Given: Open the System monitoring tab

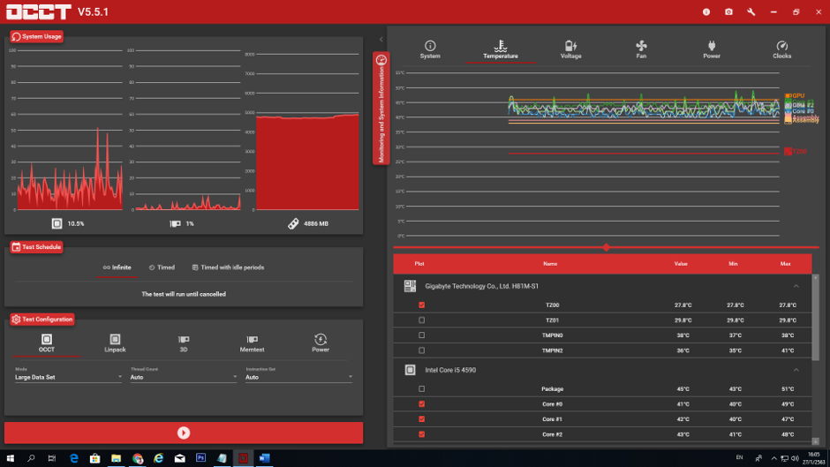Looking at the screenshot, I should [430, 49].
